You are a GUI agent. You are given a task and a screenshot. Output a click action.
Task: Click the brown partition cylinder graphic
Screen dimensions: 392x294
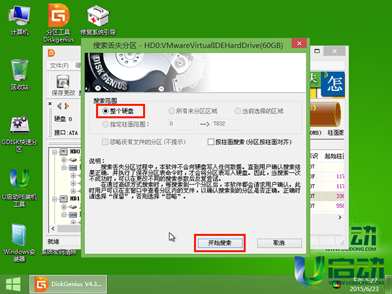325,114
